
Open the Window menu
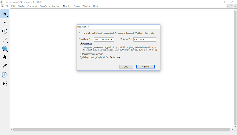[86, 6]
